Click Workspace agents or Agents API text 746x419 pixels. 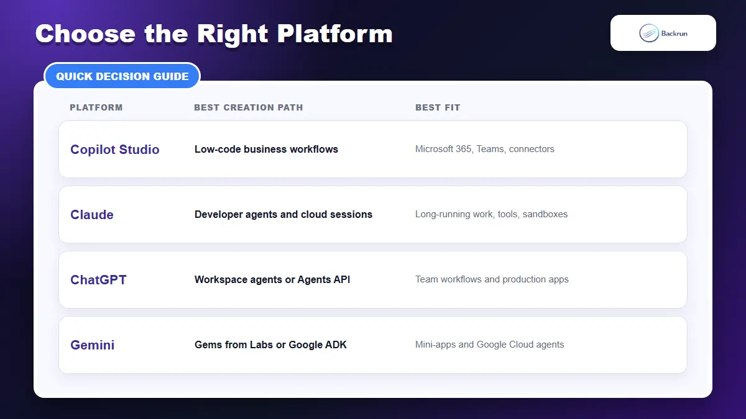(272, 279)
